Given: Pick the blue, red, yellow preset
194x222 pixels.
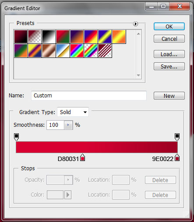Looking at the screenshot, I should pos(91,36).
